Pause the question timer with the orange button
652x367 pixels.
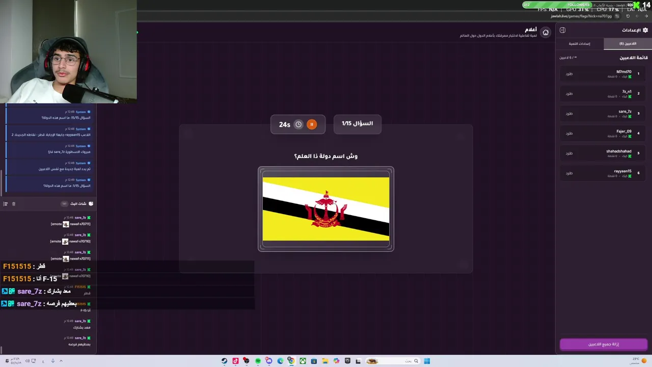pos(312,124)
